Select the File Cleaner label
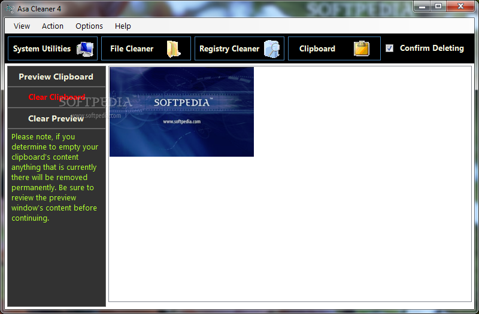This screenshot has width=479, height=314. tap(132, 49)
